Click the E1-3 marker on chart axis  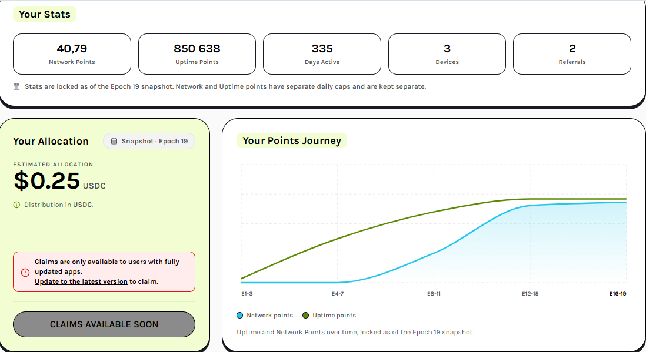click(247, 294)
